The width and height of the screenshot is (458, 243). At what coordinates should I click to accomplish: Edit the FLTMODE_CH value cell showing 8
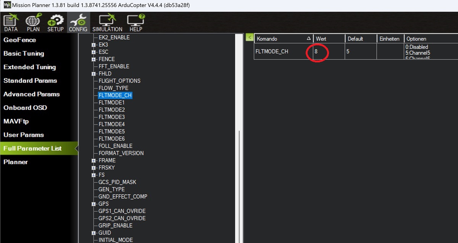pyautogui.click(x=329, y=51)
